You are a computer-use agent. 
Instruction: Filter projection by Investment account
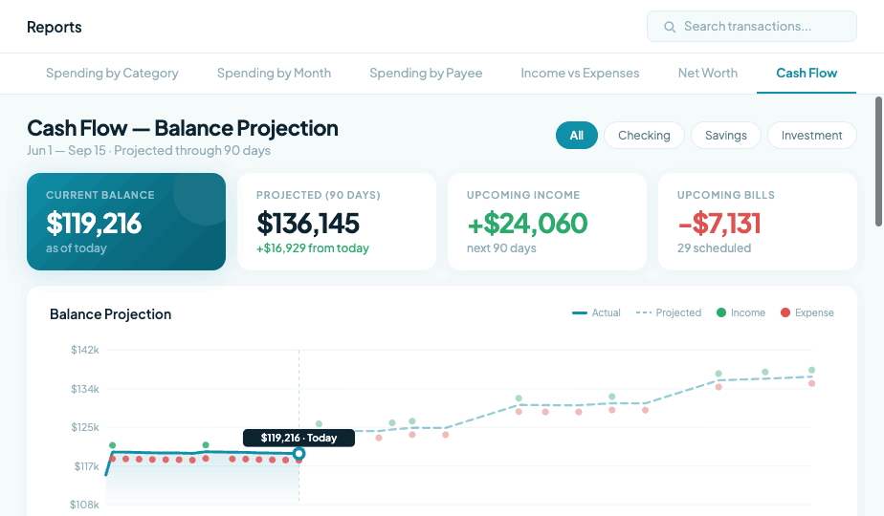tap(812, 135)
